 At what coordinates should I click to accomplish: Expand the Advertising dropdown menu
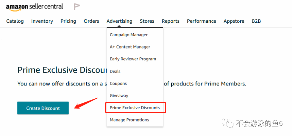[119, 21]
